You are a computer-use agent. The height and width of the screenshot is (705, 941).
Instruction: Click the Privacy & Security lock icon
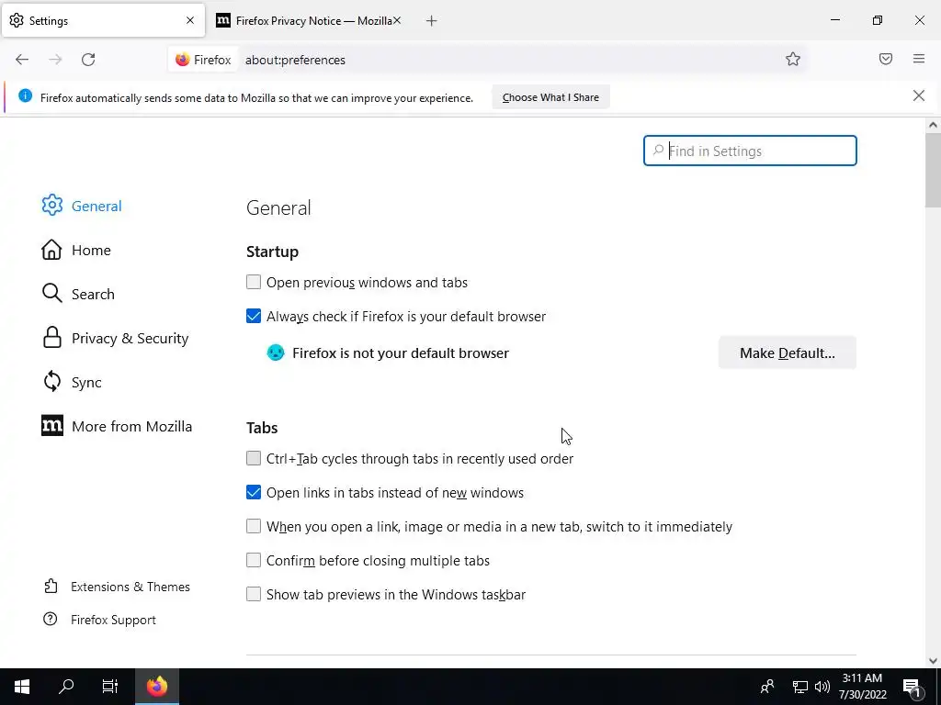52,338
